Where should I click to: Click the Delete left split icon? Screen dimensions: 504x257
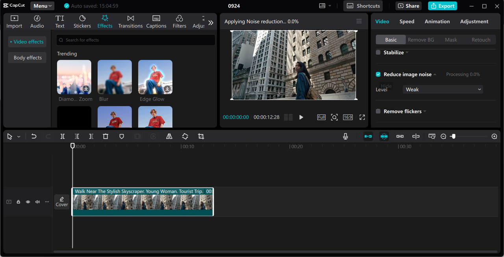point(77,136)
